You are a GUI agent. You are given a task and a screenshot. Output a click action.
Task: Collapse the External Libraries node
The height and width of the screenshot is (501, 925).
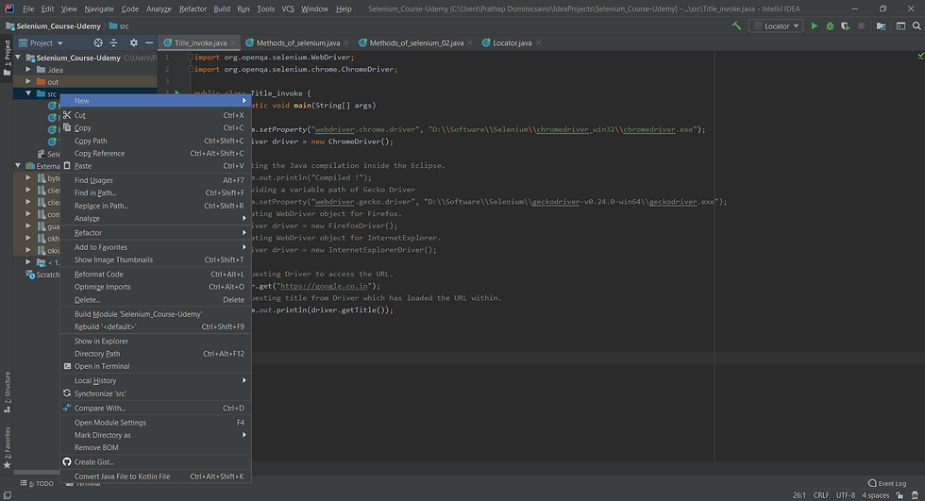18,166
